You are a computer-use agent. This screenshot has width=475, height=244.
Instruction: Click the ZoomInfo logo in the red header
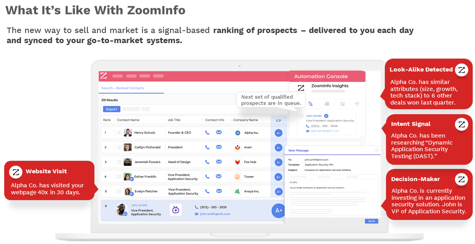click(103, 76)
